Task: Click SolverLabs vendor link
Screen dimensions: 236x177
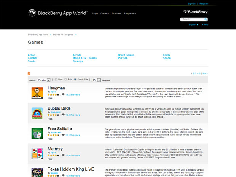Action: 56,132
